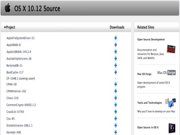The width and height of the screenshot is (180, 135).
Task: Open the AppleRAID-8 project link
Action: pos(13,45)
